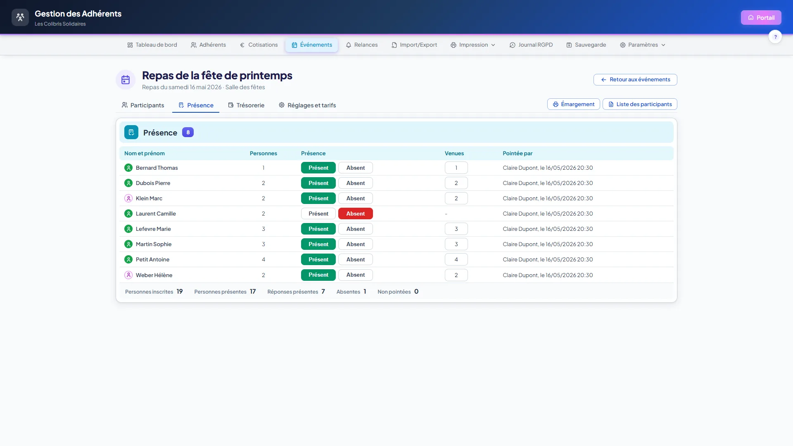Mark Bernard Thomas as Absent
This screenshot has height=446, width=793.
pyautogui.click(x=356, y=168)
